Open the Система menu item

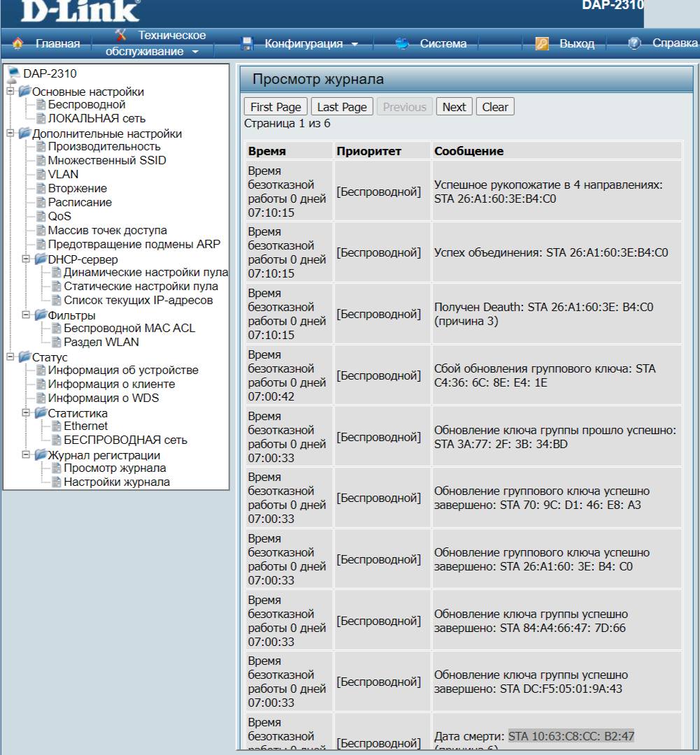tap(443, 44)
